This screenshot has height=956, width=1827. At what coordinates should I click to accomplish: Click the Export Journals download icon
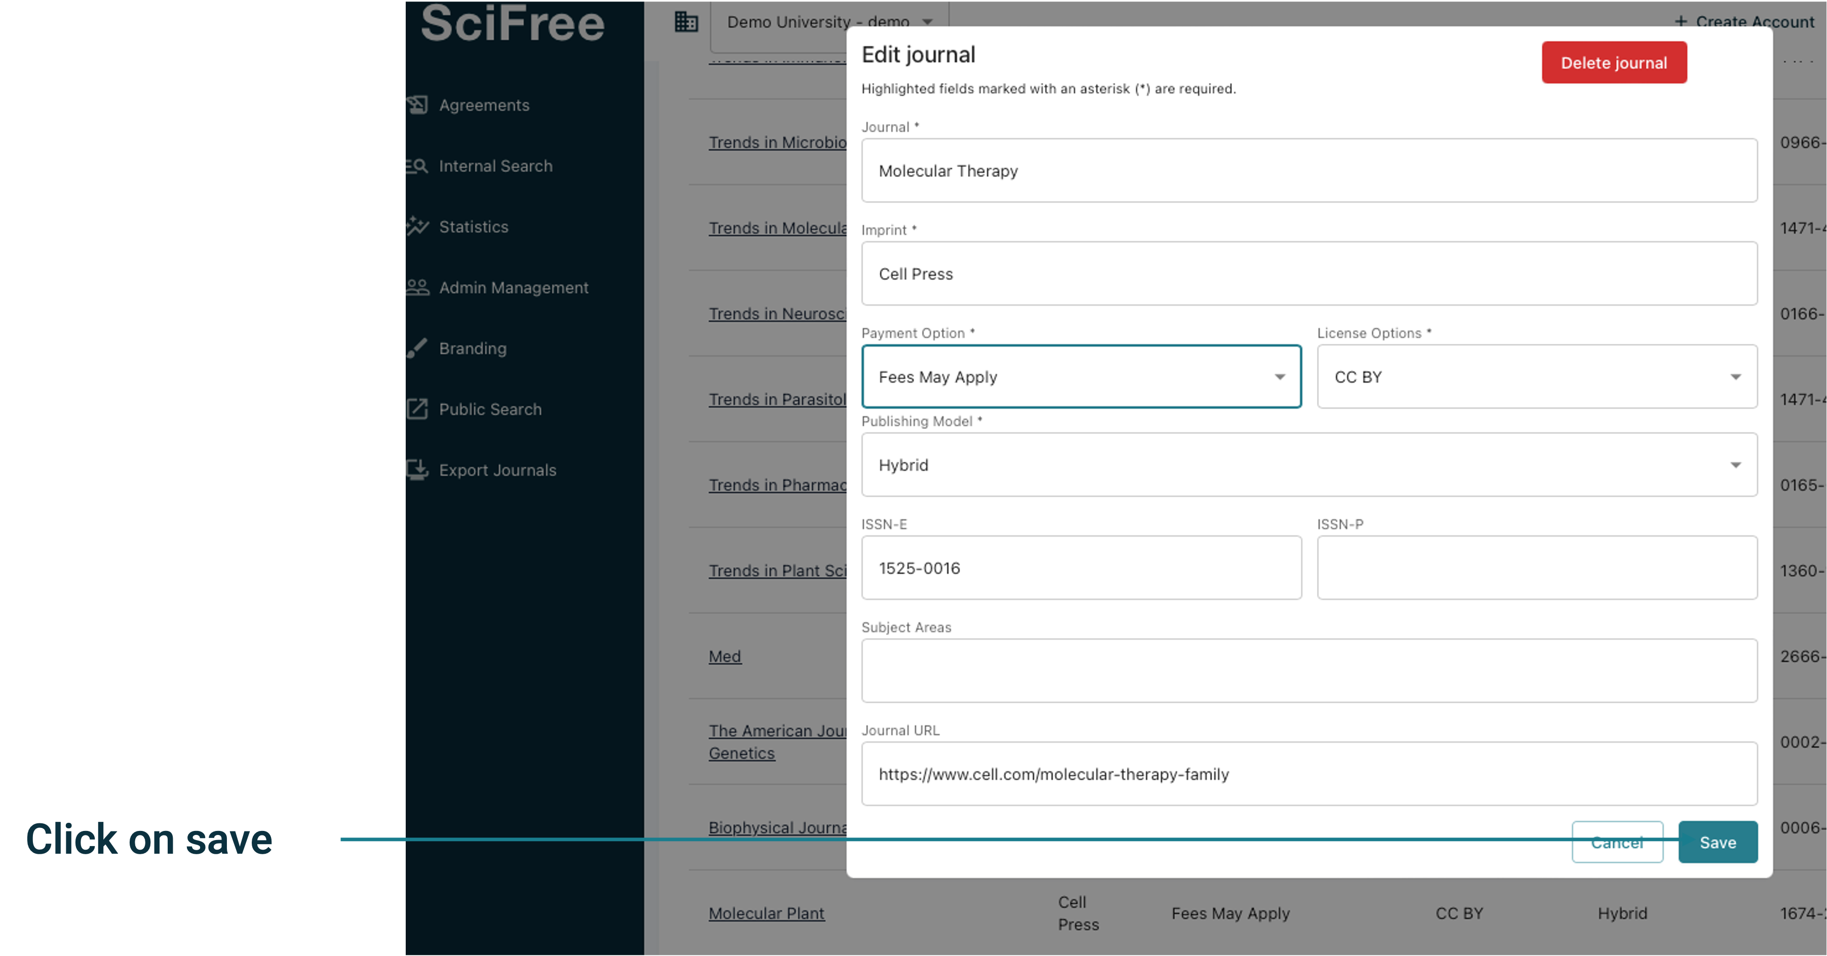pyautogui.click(x=418, y=469)
